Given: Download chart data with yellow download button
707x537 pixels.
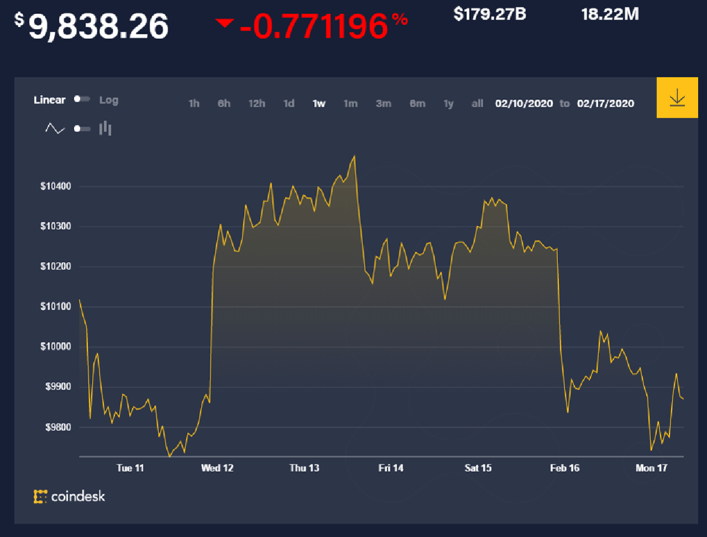Looking at the screenshot, I should tap(677, 98).
